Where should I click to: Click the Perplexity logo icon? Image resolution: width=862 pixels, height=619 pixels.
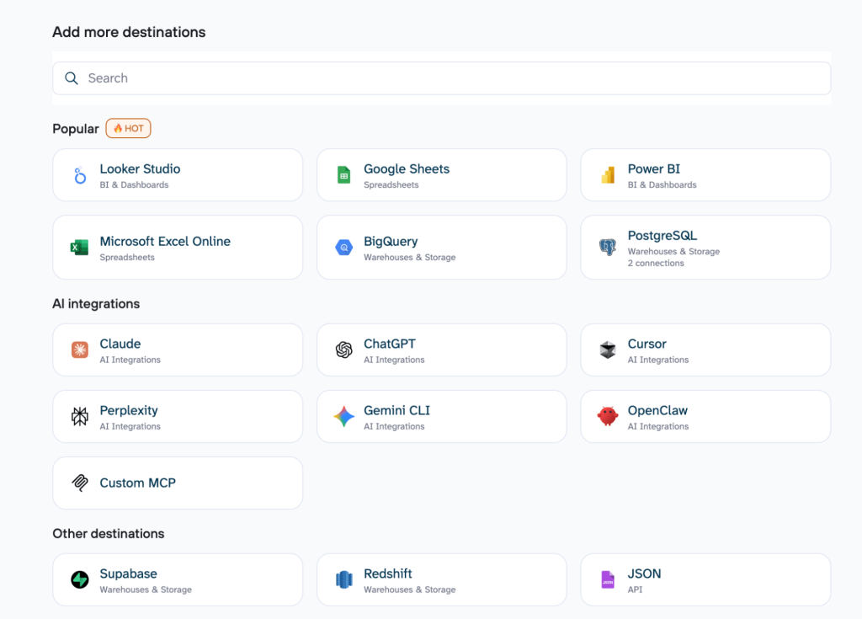80,417
